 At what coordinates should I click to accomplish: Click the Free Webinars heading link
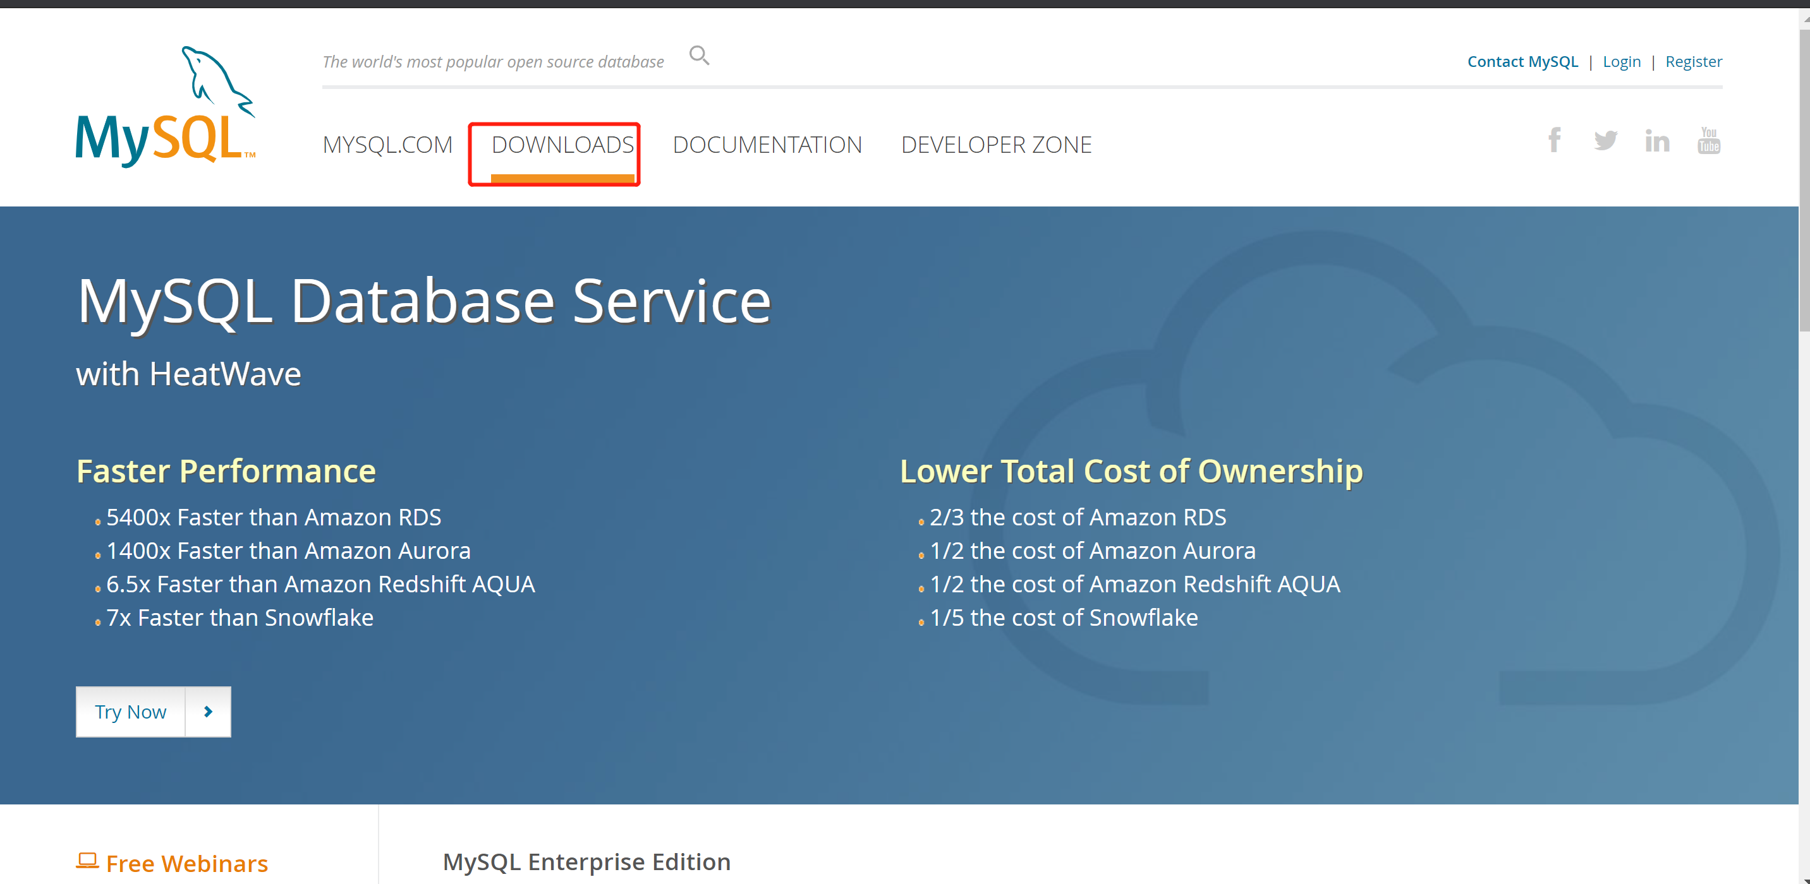pyautogui.click(x=187, y=863)
